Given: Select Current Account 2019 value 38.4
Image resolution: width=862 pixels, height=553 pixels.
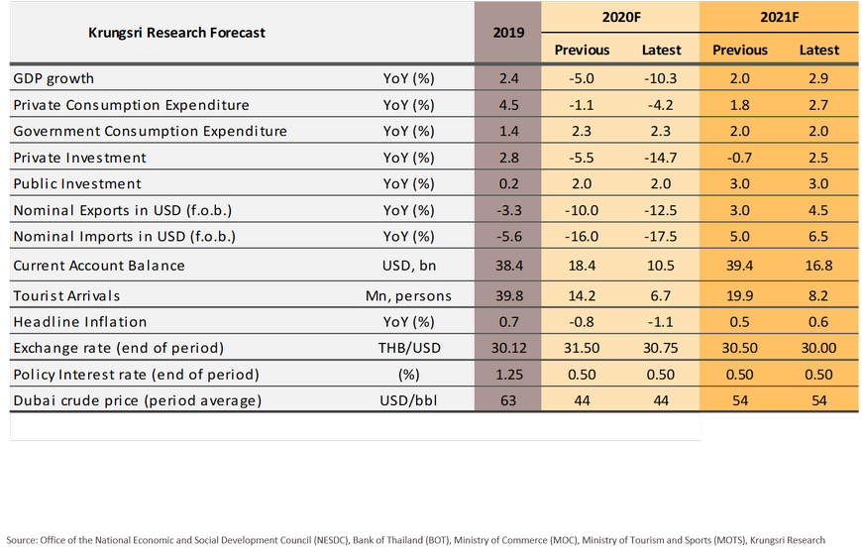Looking at the screenshot, I should click(509, 266).
